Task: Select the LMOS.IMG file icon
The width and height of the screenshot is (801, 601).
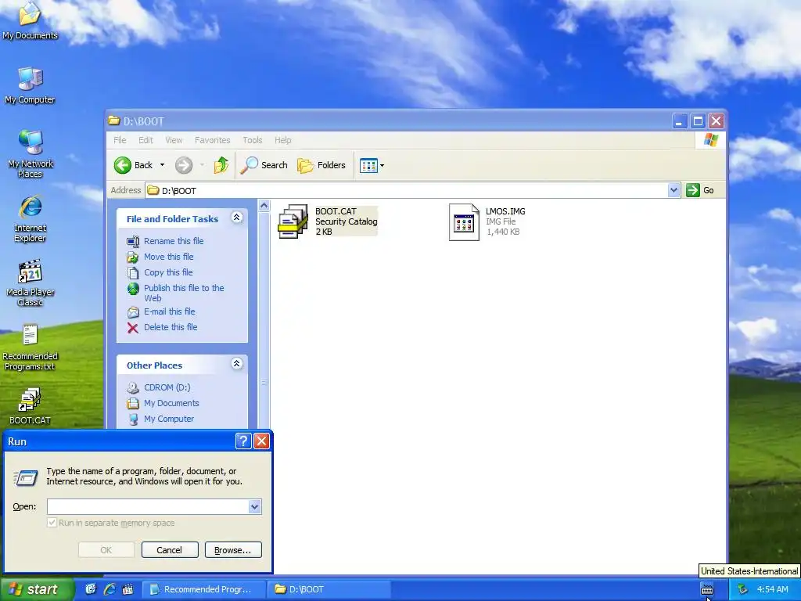Action: pos(464,221)
